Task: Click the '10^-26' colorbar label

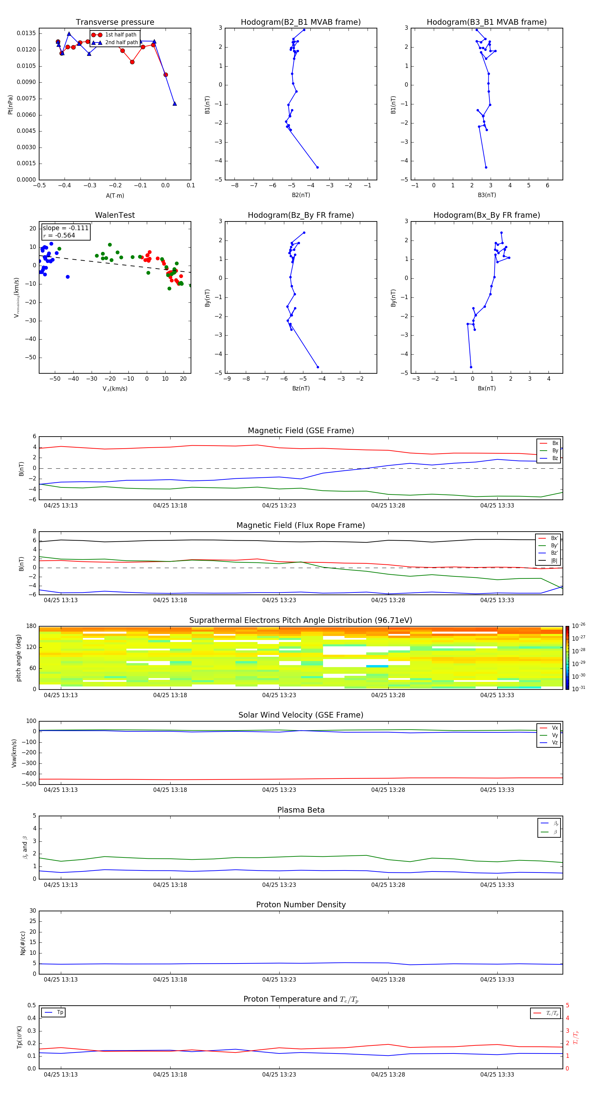Action: [x=579, y=626]
